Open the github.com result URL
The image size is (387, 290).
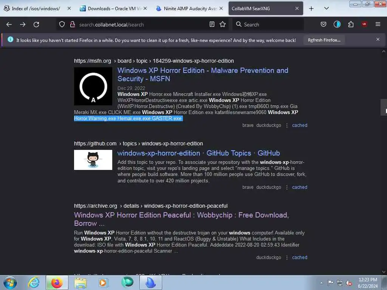pyautogui.click(x=138, y=143)
